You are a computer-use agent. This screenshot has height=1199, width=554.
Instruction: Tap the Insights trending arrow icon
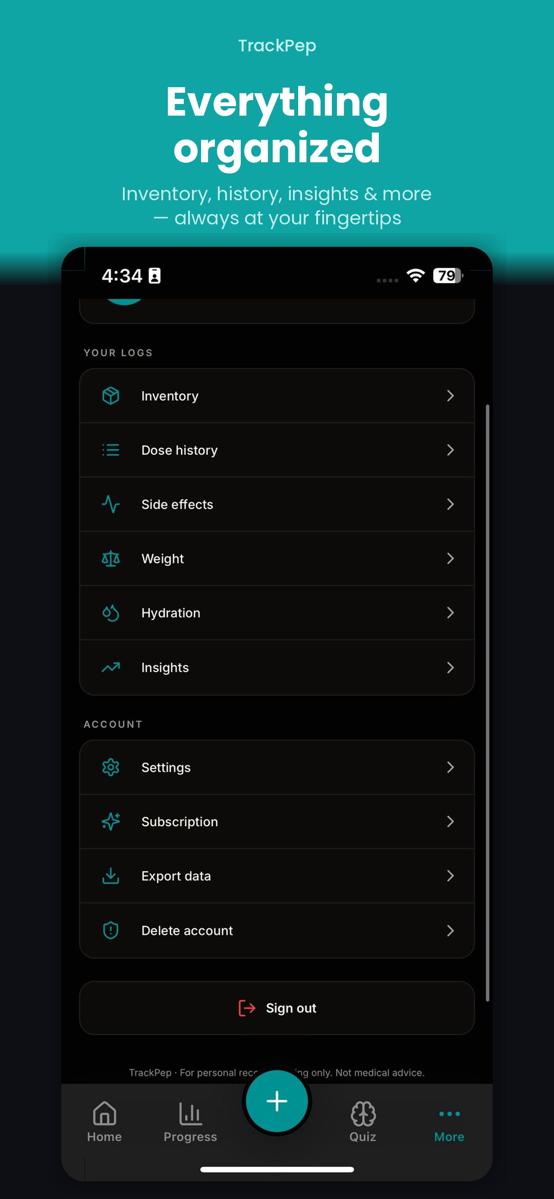pos(111,667)
